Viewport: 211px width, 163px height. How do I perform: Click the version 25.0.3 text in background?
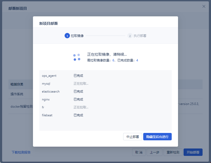pyautogui.click(x=189, y=104)
